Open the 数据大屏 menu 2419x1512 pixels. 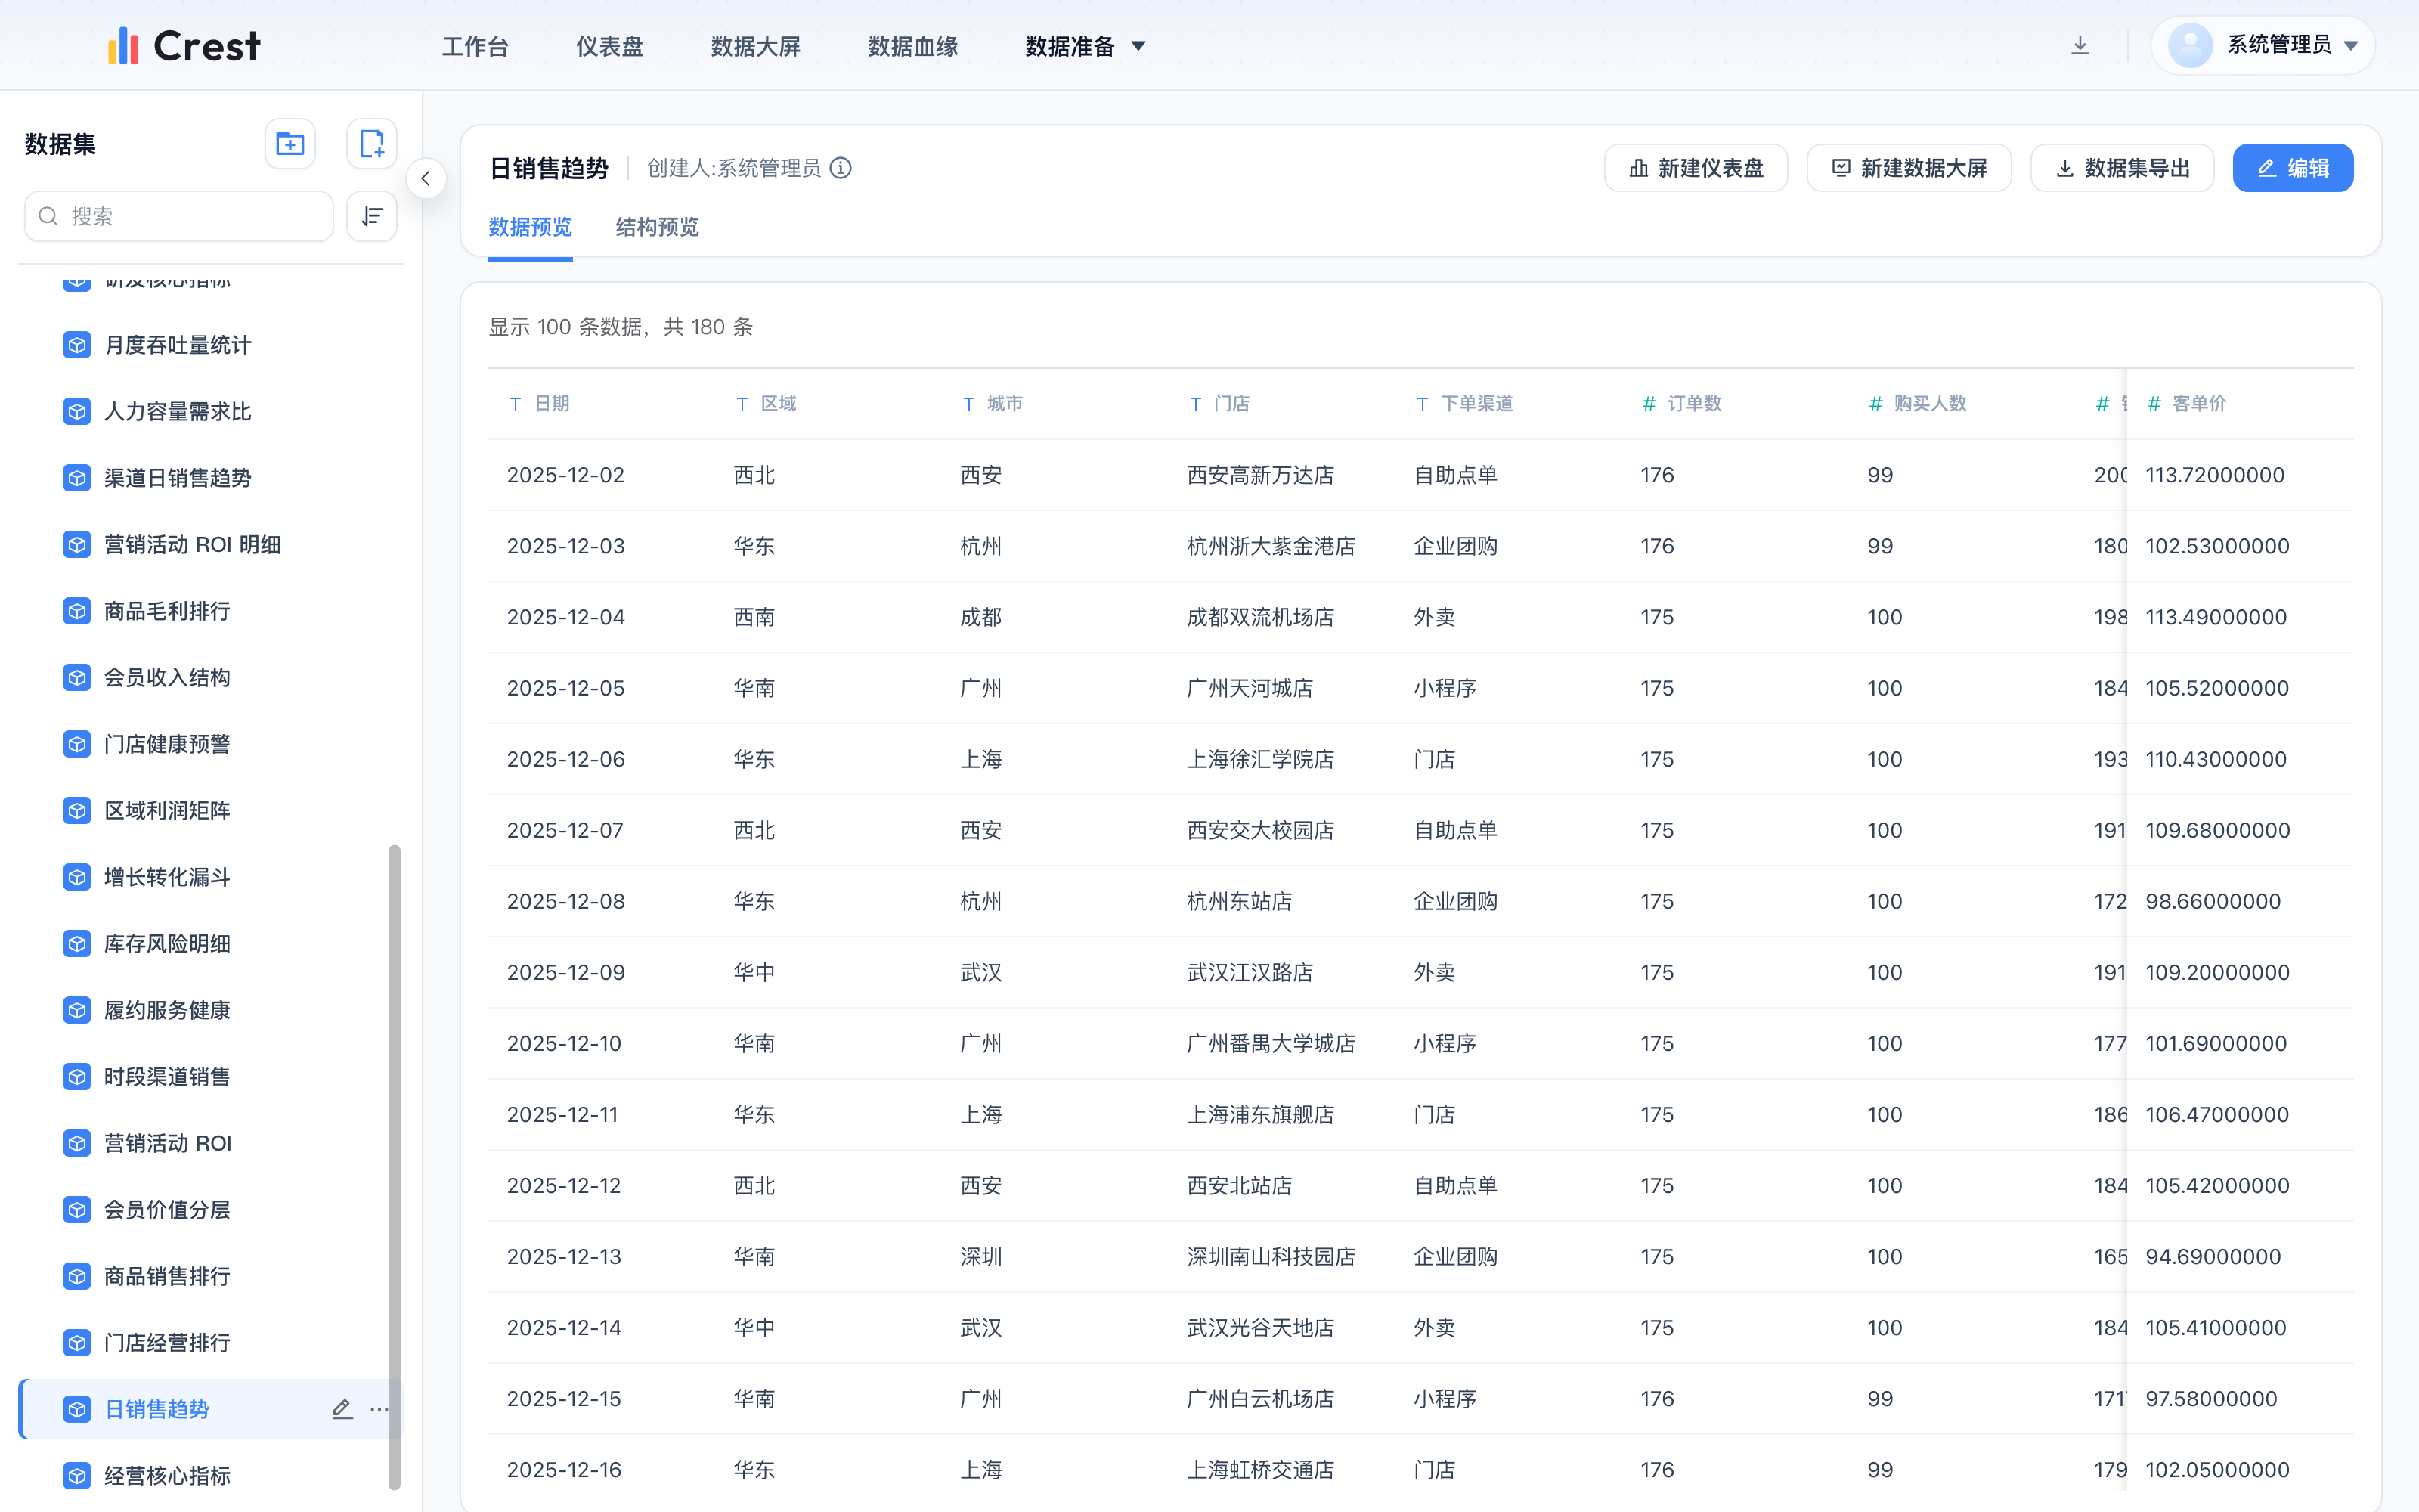pyautogui.click(x=756, y=46)
